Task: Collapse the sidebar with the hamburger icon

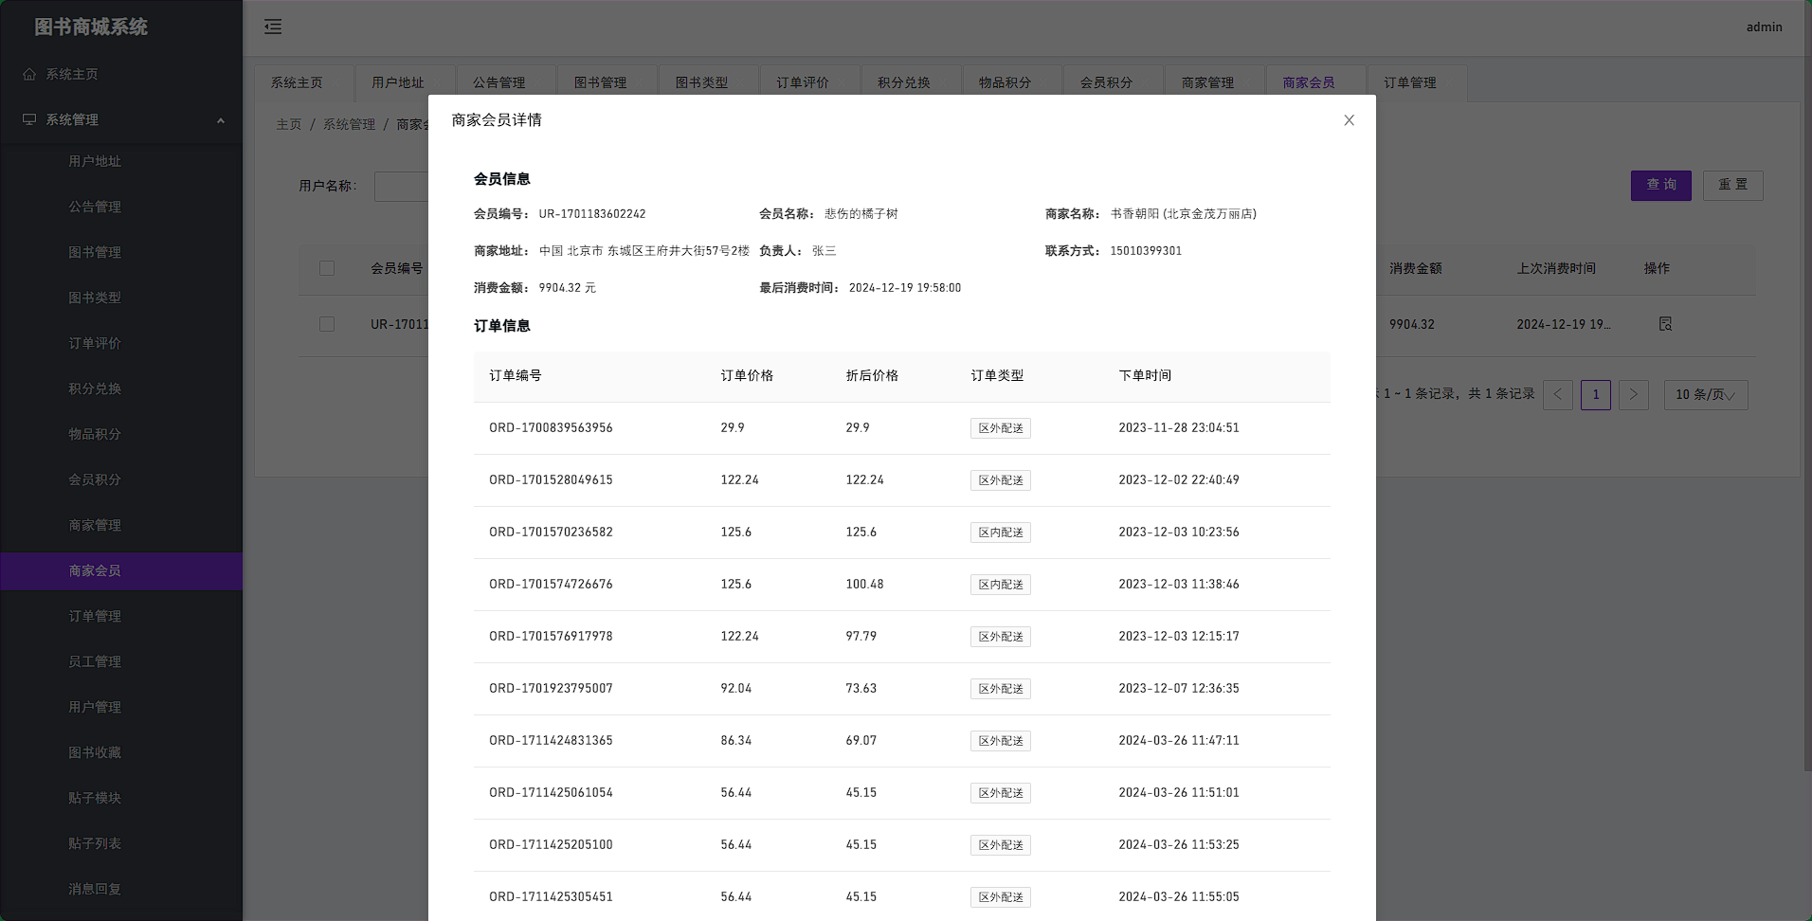Action: (x=273, y=27)
